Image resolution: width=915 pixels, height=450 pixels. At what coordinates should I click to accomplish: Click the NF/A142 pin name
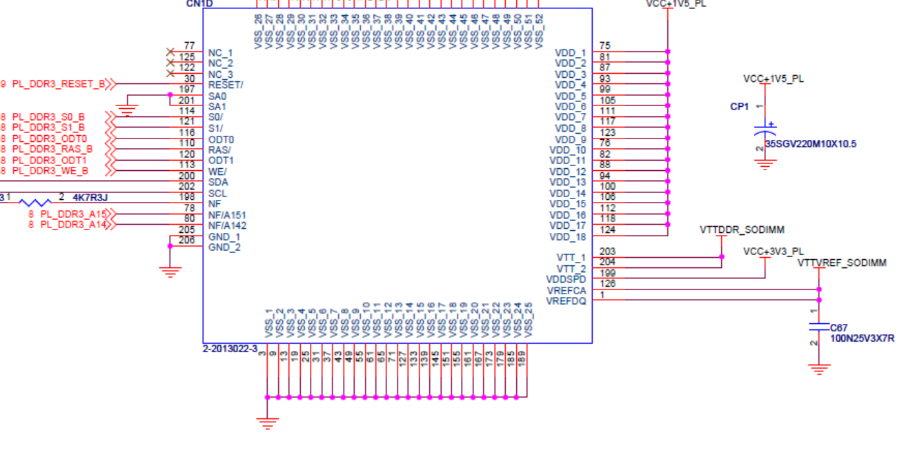pos(227,226)
